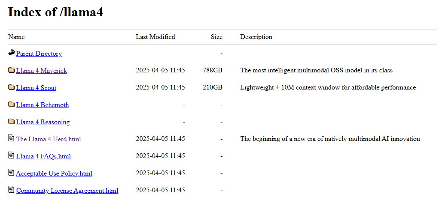Click file icon beside Acceptable Use Policy.html

point(11,173)
